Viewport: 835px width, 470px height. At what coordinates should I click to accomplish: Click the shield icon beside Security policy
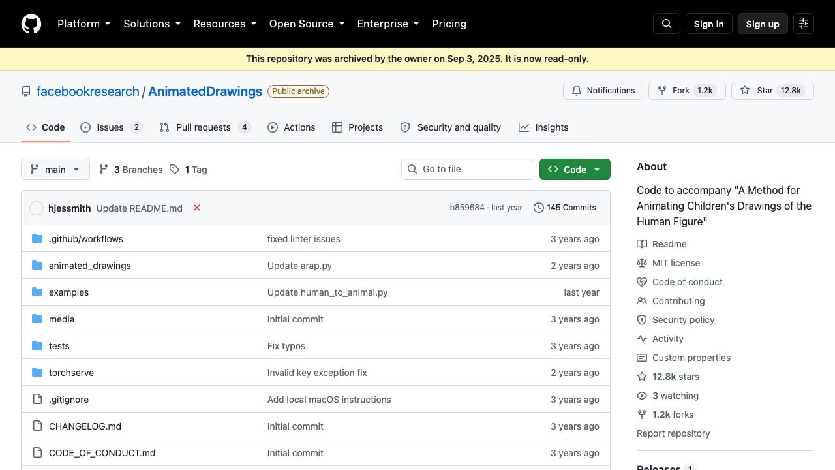coord(642,320)
